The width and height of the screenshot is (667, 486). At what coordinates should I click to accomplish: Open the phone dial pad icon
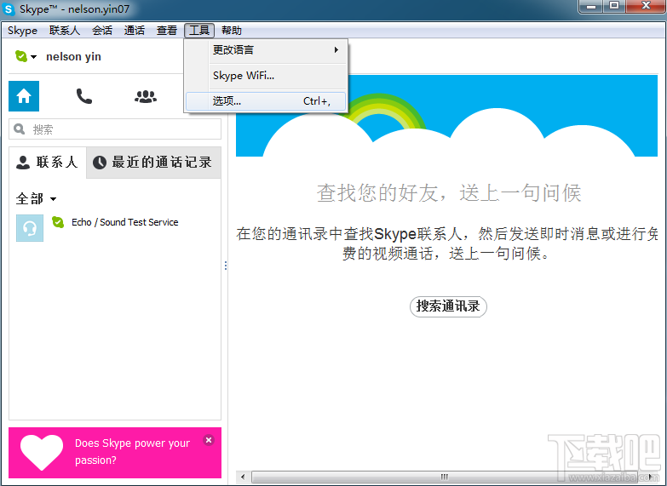(83, 96)
